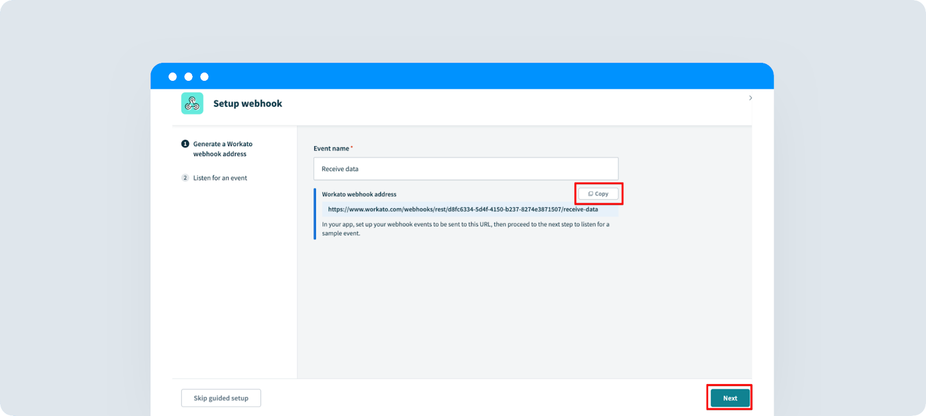Click Skip guided setup
Image resolution: width=926 pixels, height=416 pixels.
221,398
